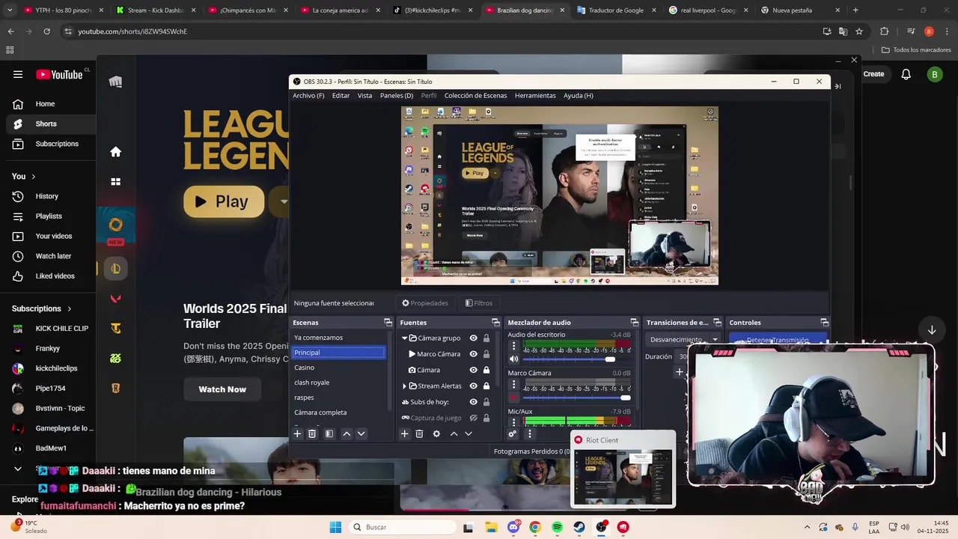This screenshot has width=958, height=539.
Task: Hide the Stream Alertas group
Action: 473,386
